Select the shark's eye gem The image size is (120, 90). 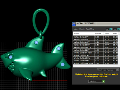[x=11, y=57]
